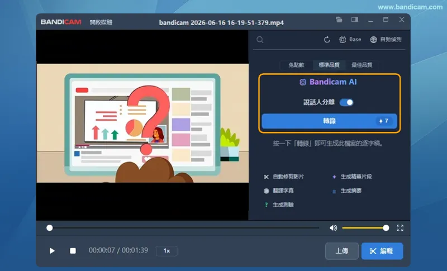Click the 生成摘要 option
447x271 pixels.
pyautogui.click(x=346, y=191)
